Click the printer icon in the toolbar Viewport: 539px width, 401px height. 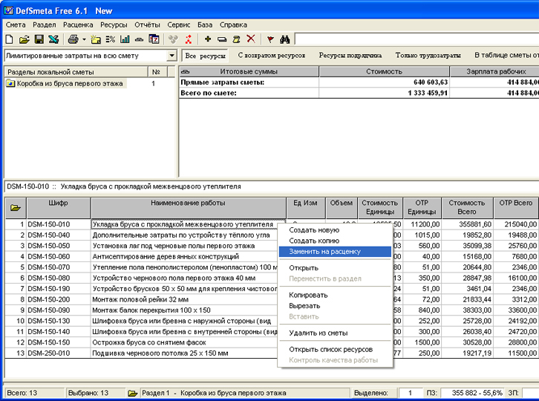point(73,39)
